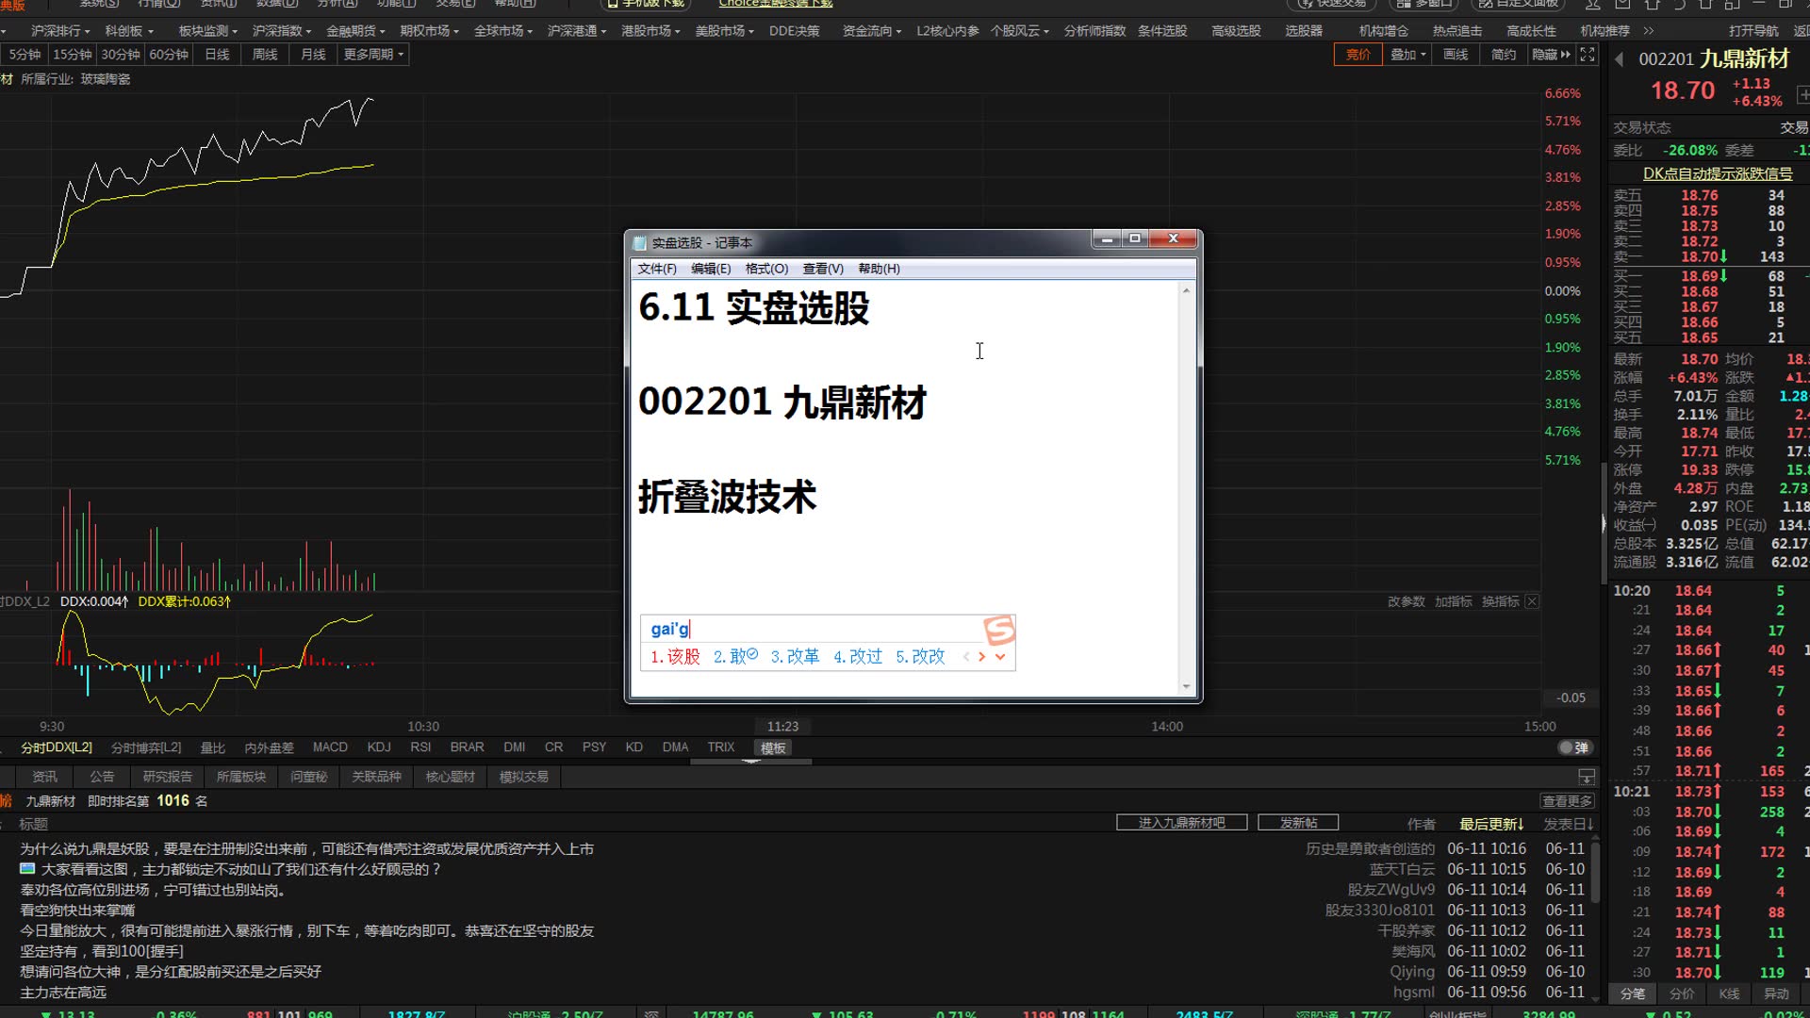Open the 全球市场 dropdown menu
Screen dimensions: 1810x1018
coord(503,31)
